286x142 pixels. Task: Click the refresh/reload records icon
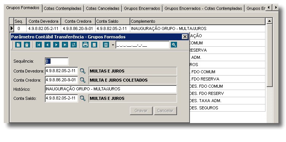(x=74, y=45)
